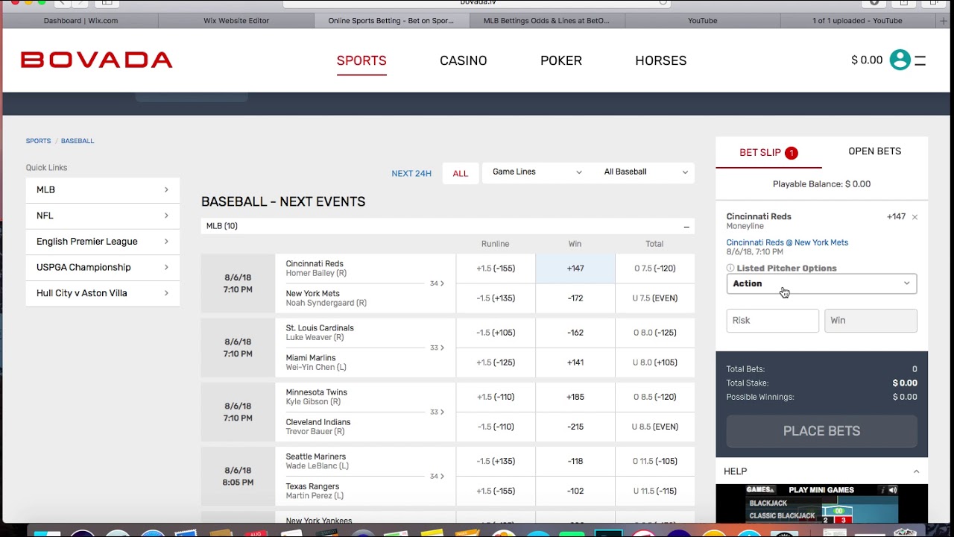Select under U 7.5 (EVEN) total
This screenshot has height=537, width=954.
pyautogui.click(x=655, y=298)
